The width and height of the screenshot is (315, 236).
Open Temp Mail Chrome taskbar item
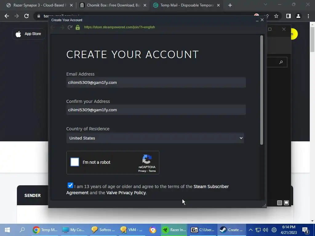click(45, 230)
